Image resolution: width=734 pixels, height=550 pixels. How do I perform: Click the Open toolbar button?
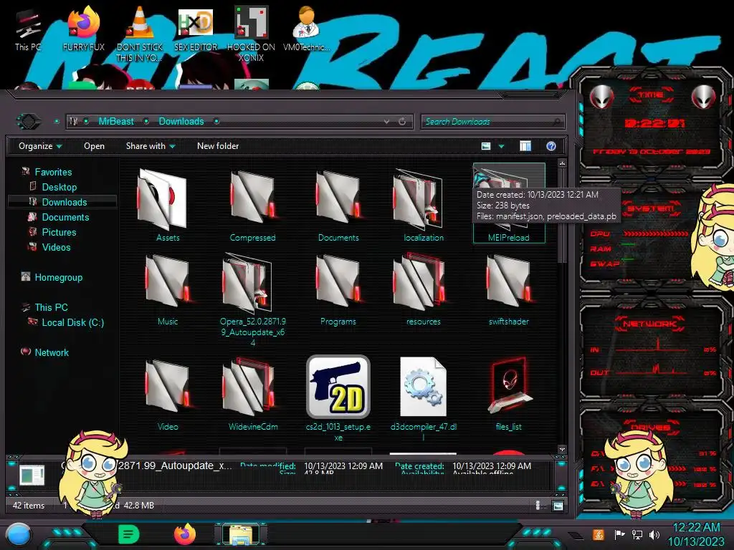[94, 146]
